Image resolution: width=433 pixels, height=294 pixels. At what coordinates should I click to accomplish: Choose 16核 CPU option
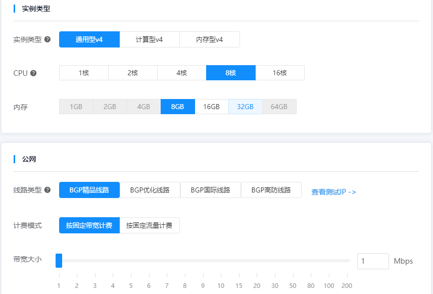(x=280, y=73)
